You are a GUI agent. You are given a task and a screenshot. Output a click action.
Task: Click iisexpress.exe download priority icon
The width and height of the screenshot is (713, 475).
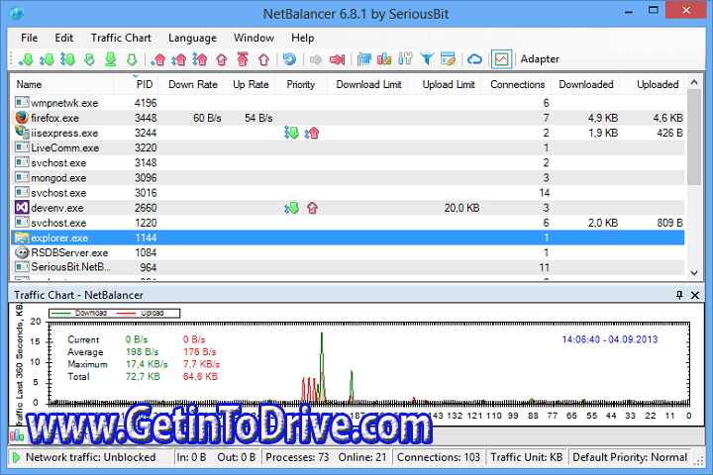click(291, 133)
